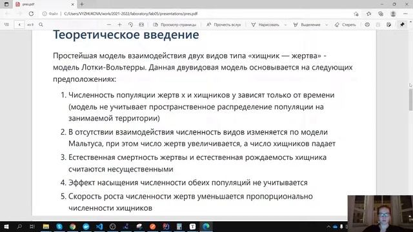Start Прочесть вслух read aloud
Viewport: 413px width, 232px height.
pyautogui.click(x=224, y=24)
